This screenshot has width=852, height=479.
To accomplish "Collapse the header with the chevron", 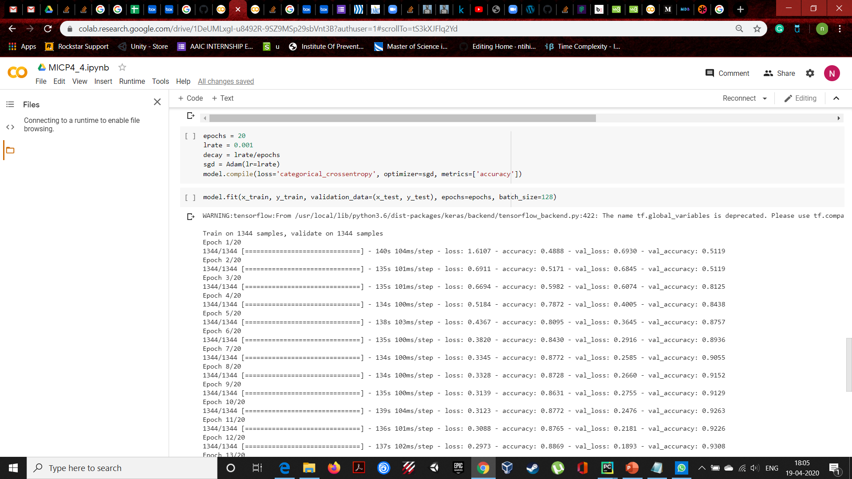I will 836,98.
